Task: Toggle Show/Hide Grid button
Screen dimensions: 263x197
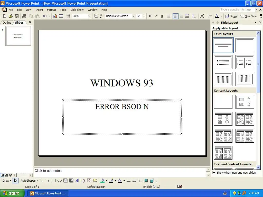Action: point(68,16)
